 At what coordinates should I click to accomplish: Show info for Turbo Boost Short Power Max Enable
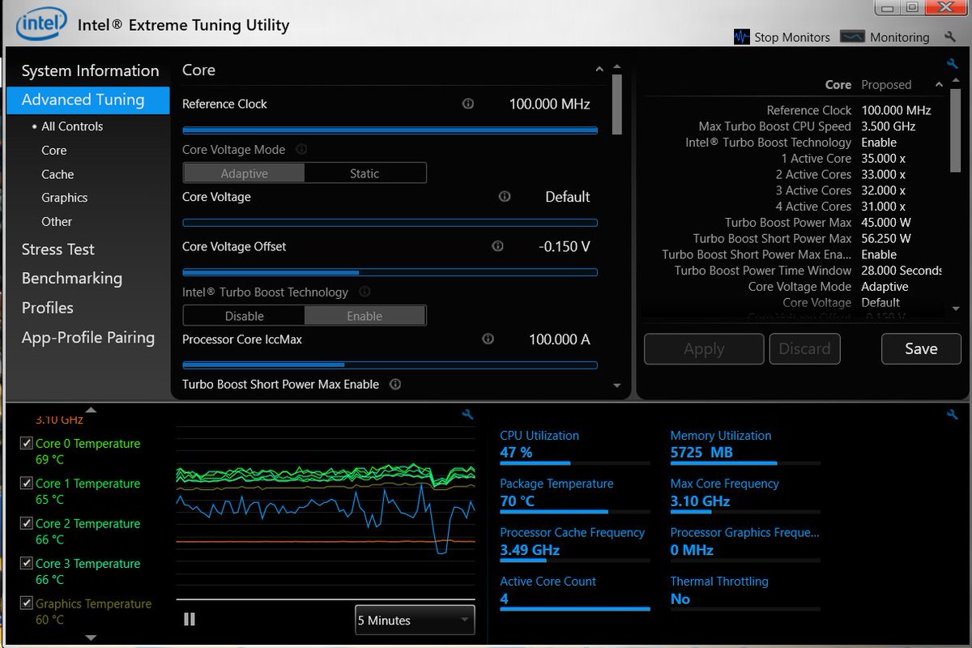tap(395, 384)
